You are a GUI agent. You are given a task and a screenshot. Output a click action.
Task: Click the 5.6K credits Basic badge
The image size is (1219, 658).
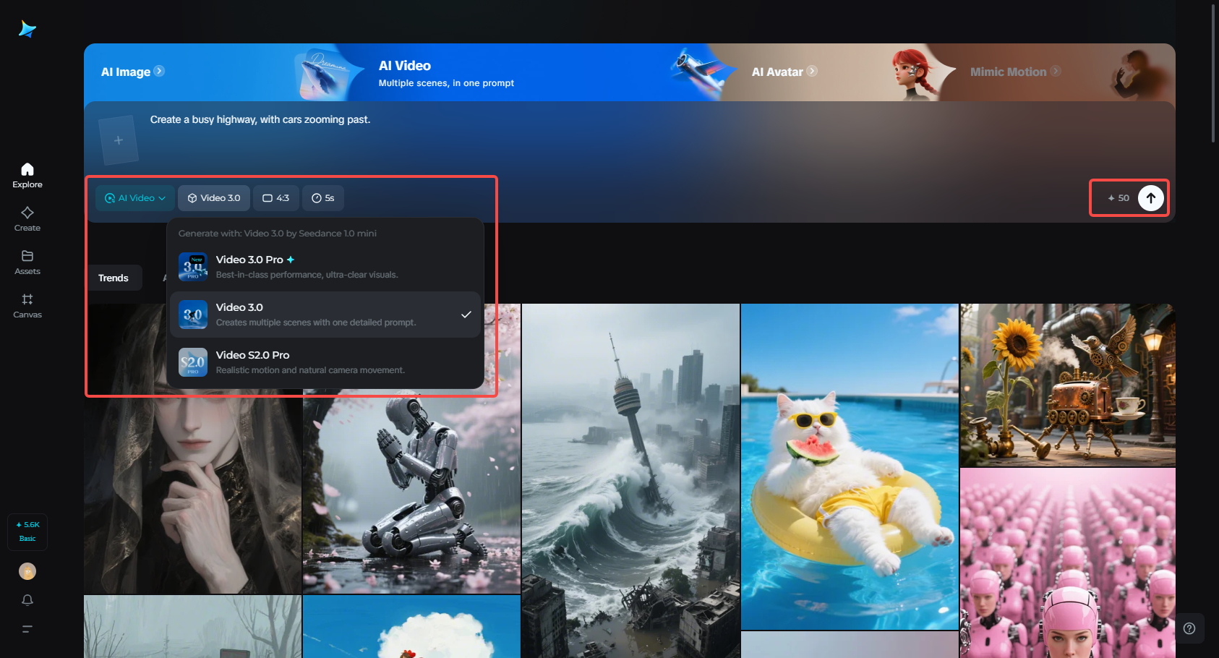(27, 531)
